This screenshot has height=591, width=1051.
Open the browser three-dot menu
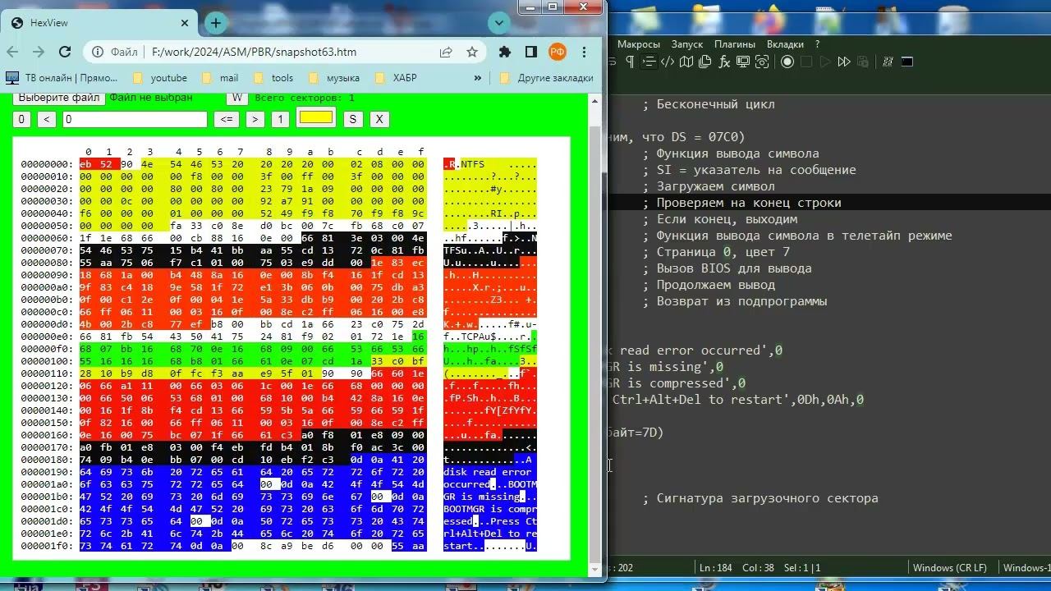coord(584,52)
